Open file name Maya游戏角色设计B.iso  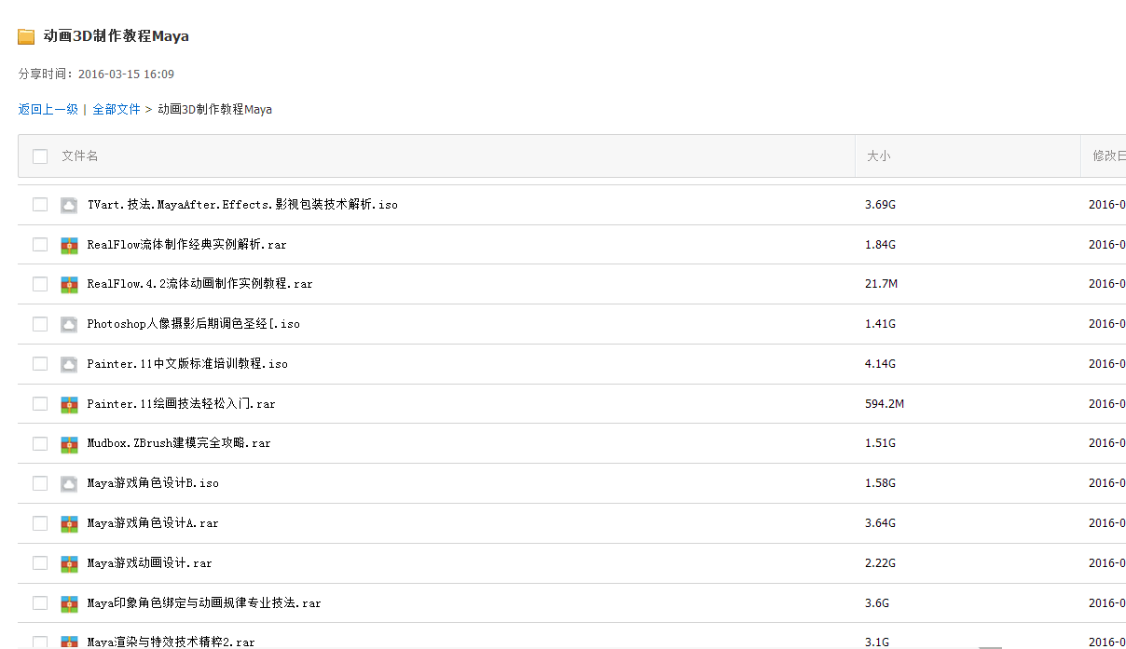coord(153,483)
